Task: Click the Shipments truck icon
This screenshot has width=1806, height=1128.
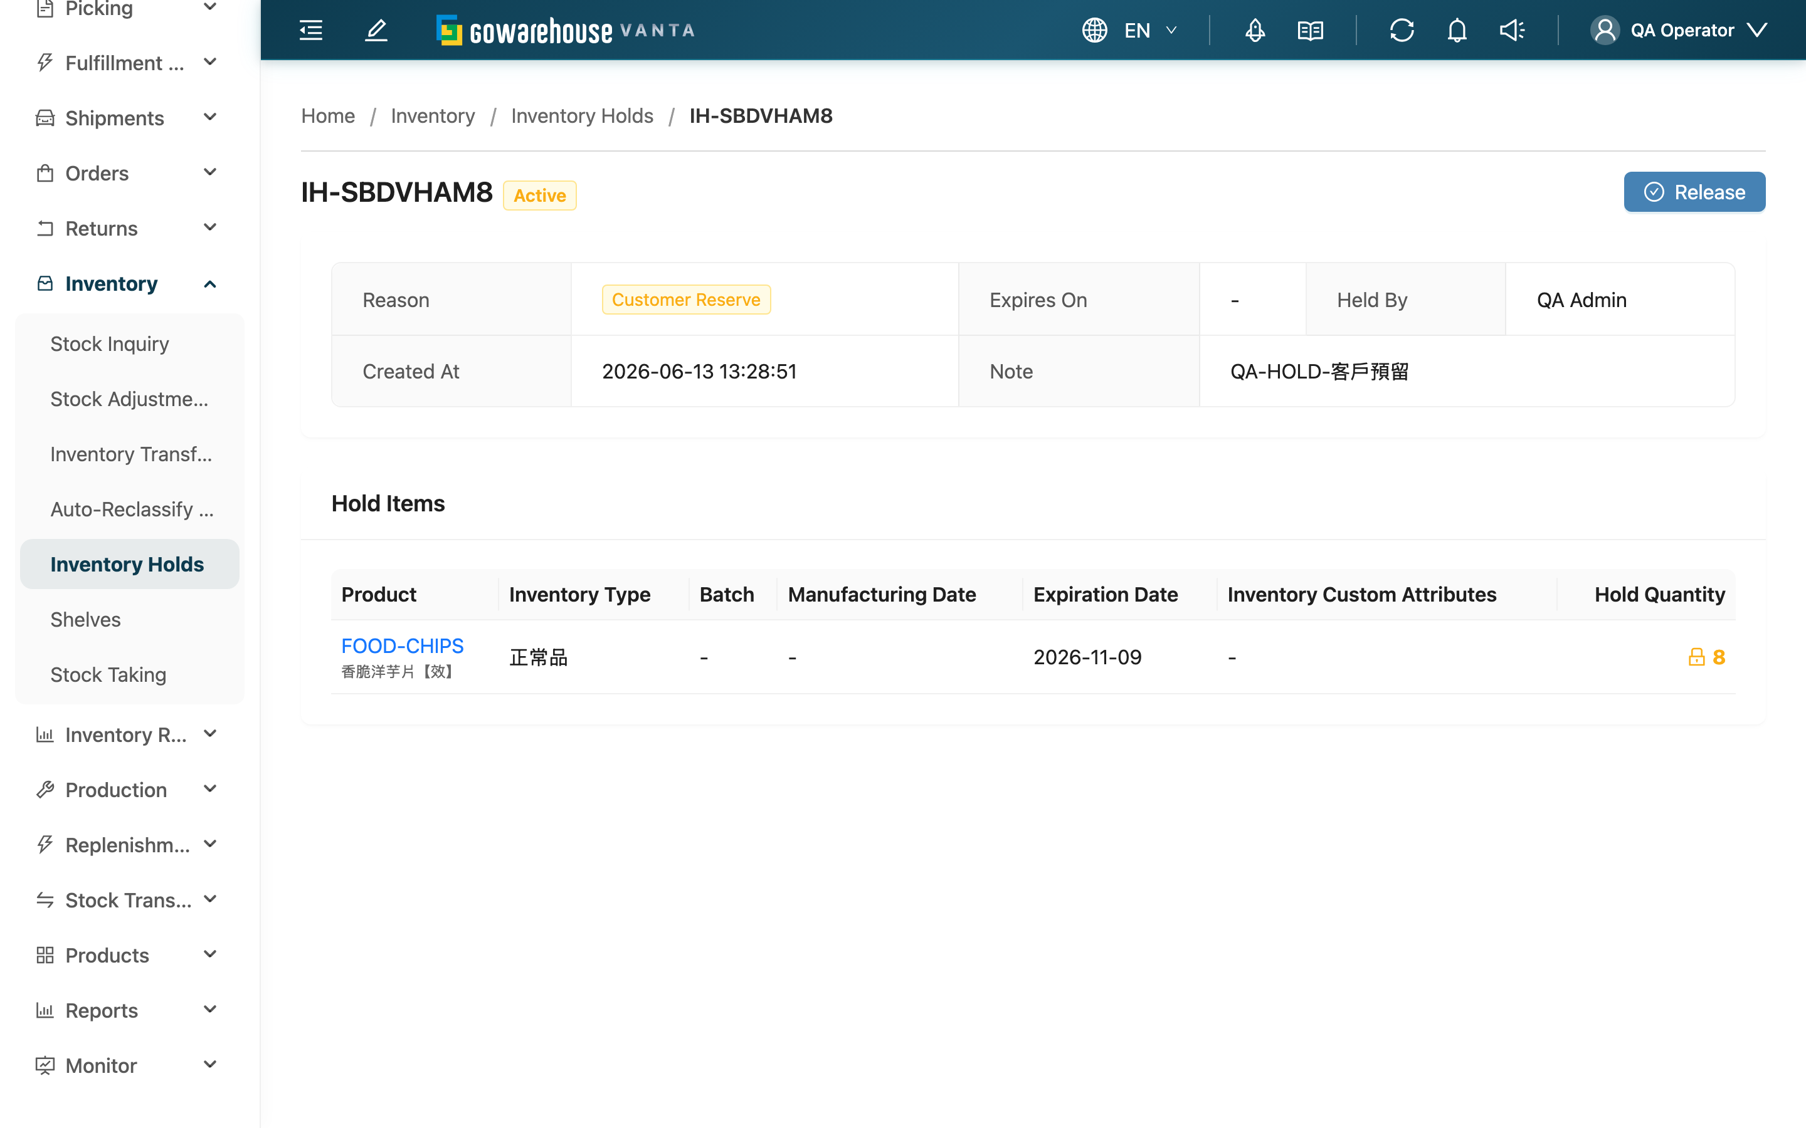Action: (x=45, y=118)
